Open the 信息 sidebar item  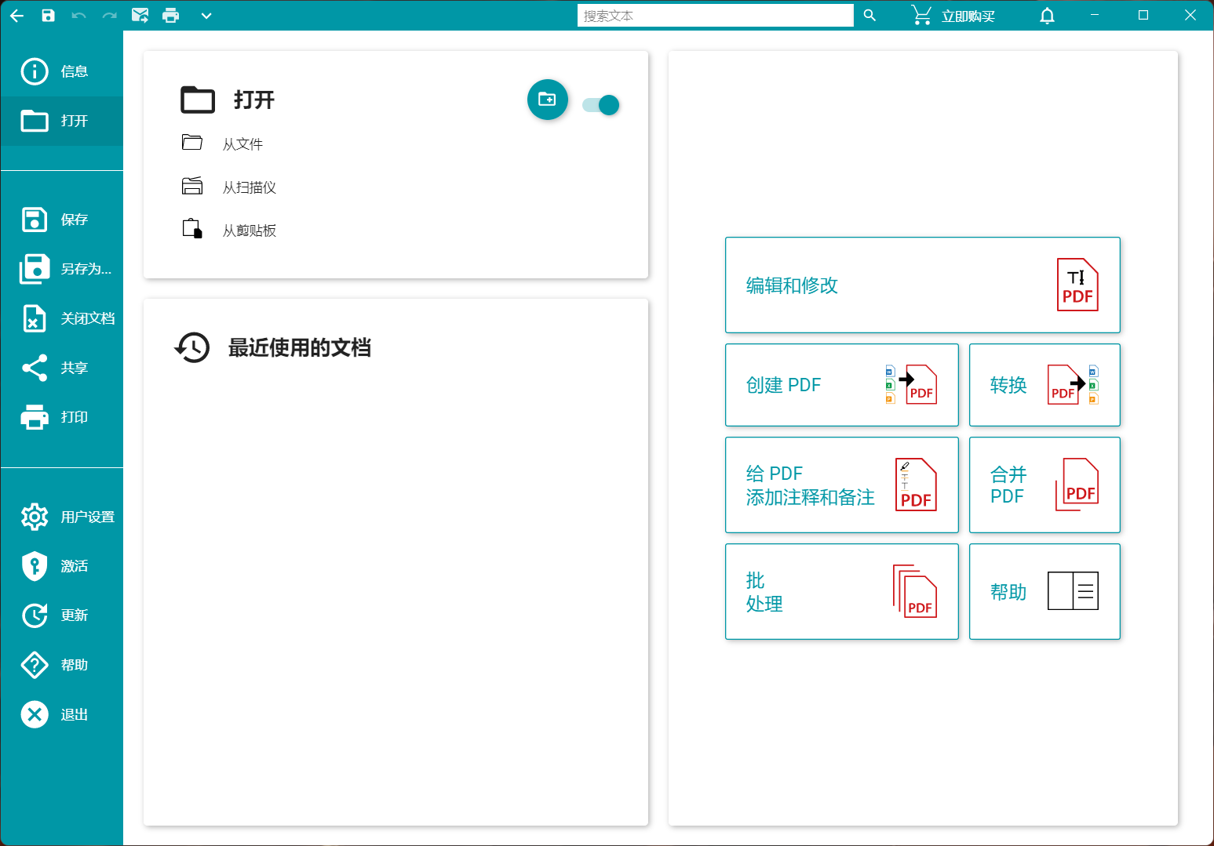point(62,71)
